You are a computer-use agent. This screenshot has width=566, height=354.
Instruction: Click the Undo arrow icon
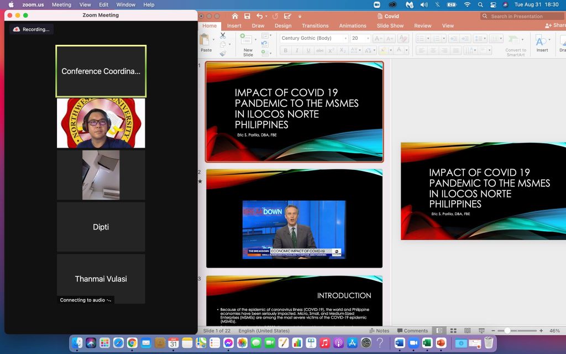(x=260, y=16)
